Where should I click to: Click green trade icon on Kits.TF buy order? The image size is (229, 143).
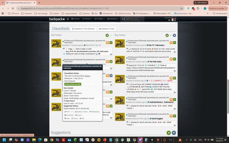point(175,43)
